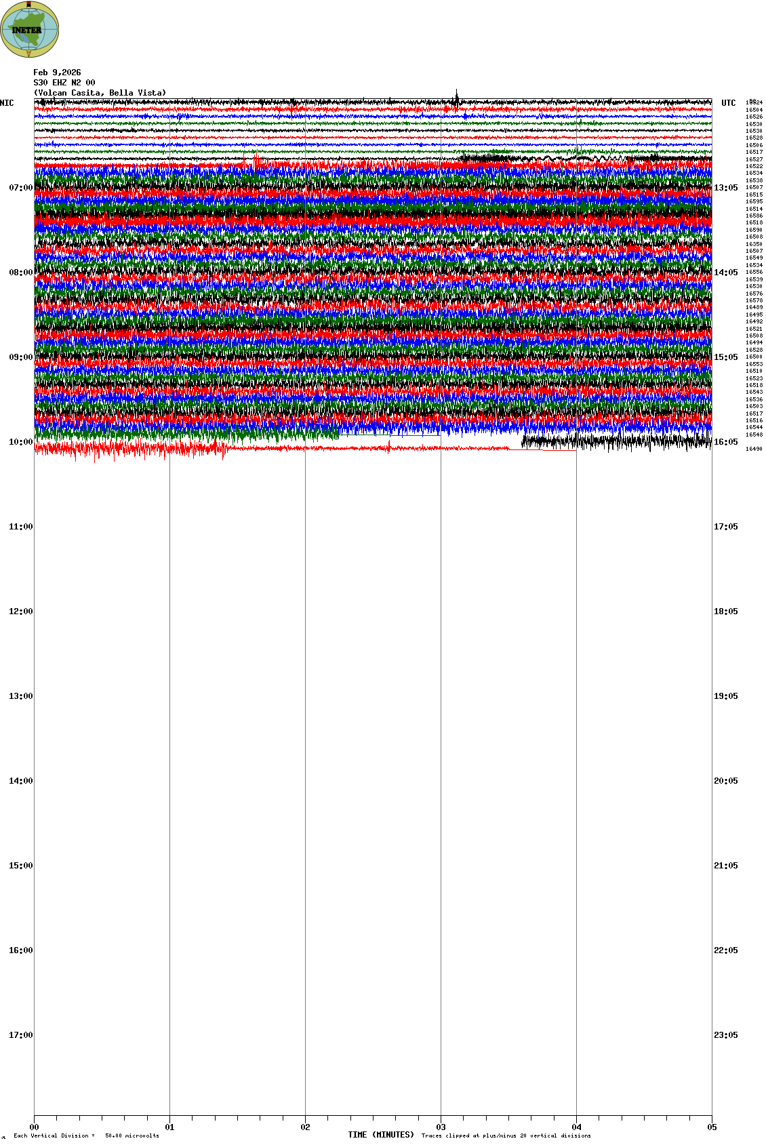Select the 10:00 local time label

click(20, 442)
